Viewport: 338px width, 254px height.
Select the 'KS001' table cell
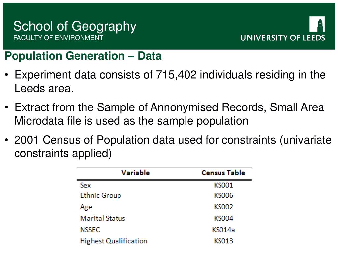click(x=223, y=185)
